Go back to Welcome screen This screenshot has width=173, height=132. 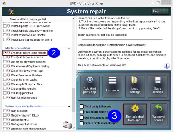pyautogui.click(x=158, y=114)
